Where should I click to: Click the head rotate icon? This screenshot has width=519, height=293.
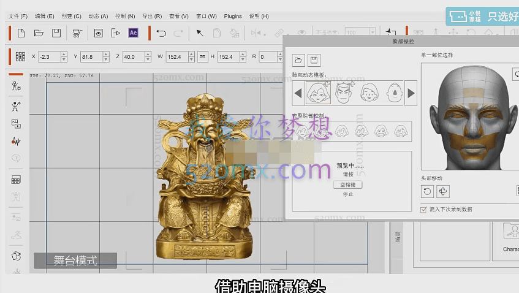(x=427, y=191)
